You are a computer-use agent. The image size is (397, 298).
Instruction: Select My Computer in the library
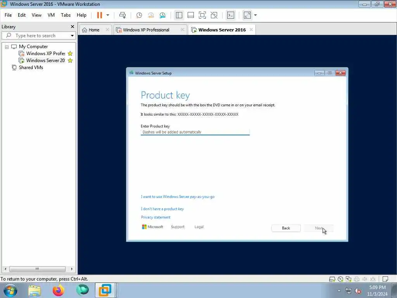point(33,47)
